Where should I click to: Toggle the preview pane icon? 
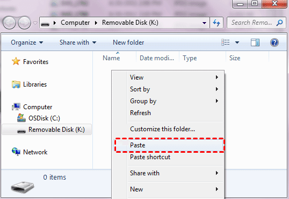pyautogui.click(x=255, y=42)
